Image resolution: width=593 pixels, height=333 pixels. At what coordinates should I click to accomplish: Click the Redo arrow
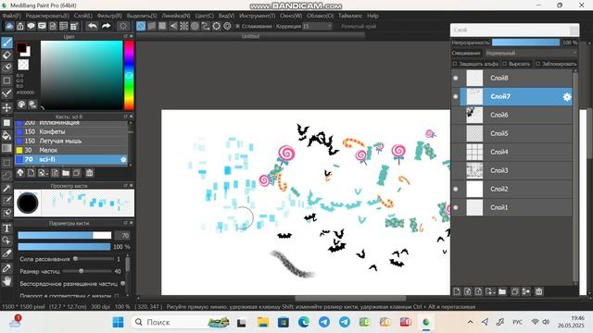click(106, 26)
